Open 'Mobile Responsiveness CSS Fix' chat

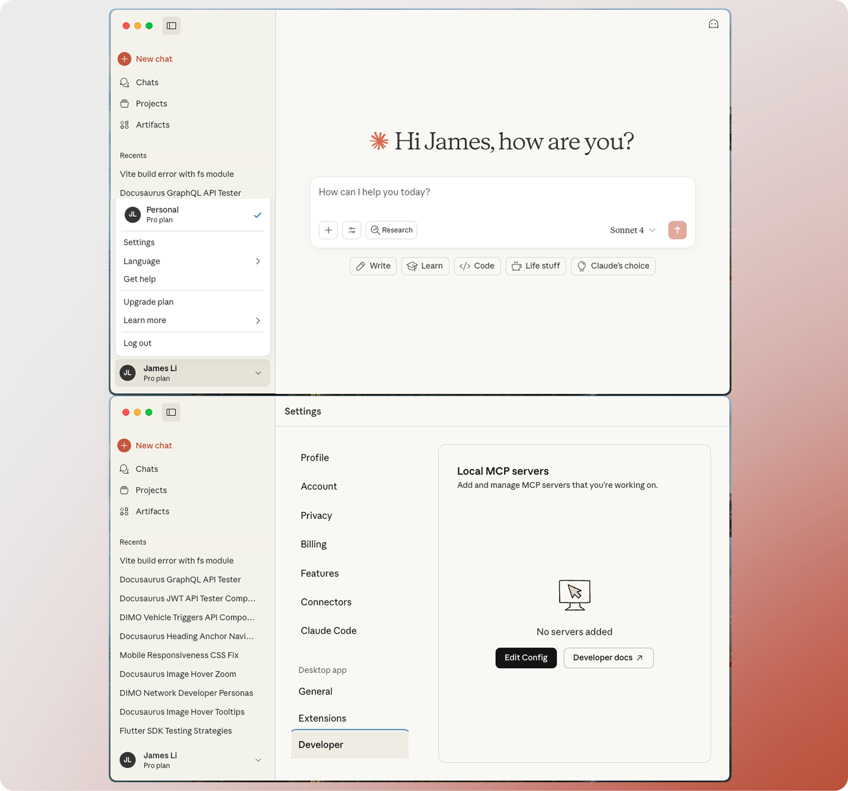tap(179, 655)
